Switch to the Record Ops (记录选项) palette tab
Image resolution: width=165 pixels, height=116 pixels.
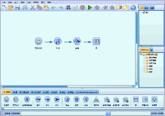[x=24, y=92]
